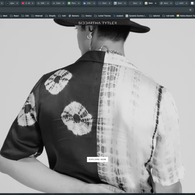
Task: Close the Untit tab
Action: point(186,3)
